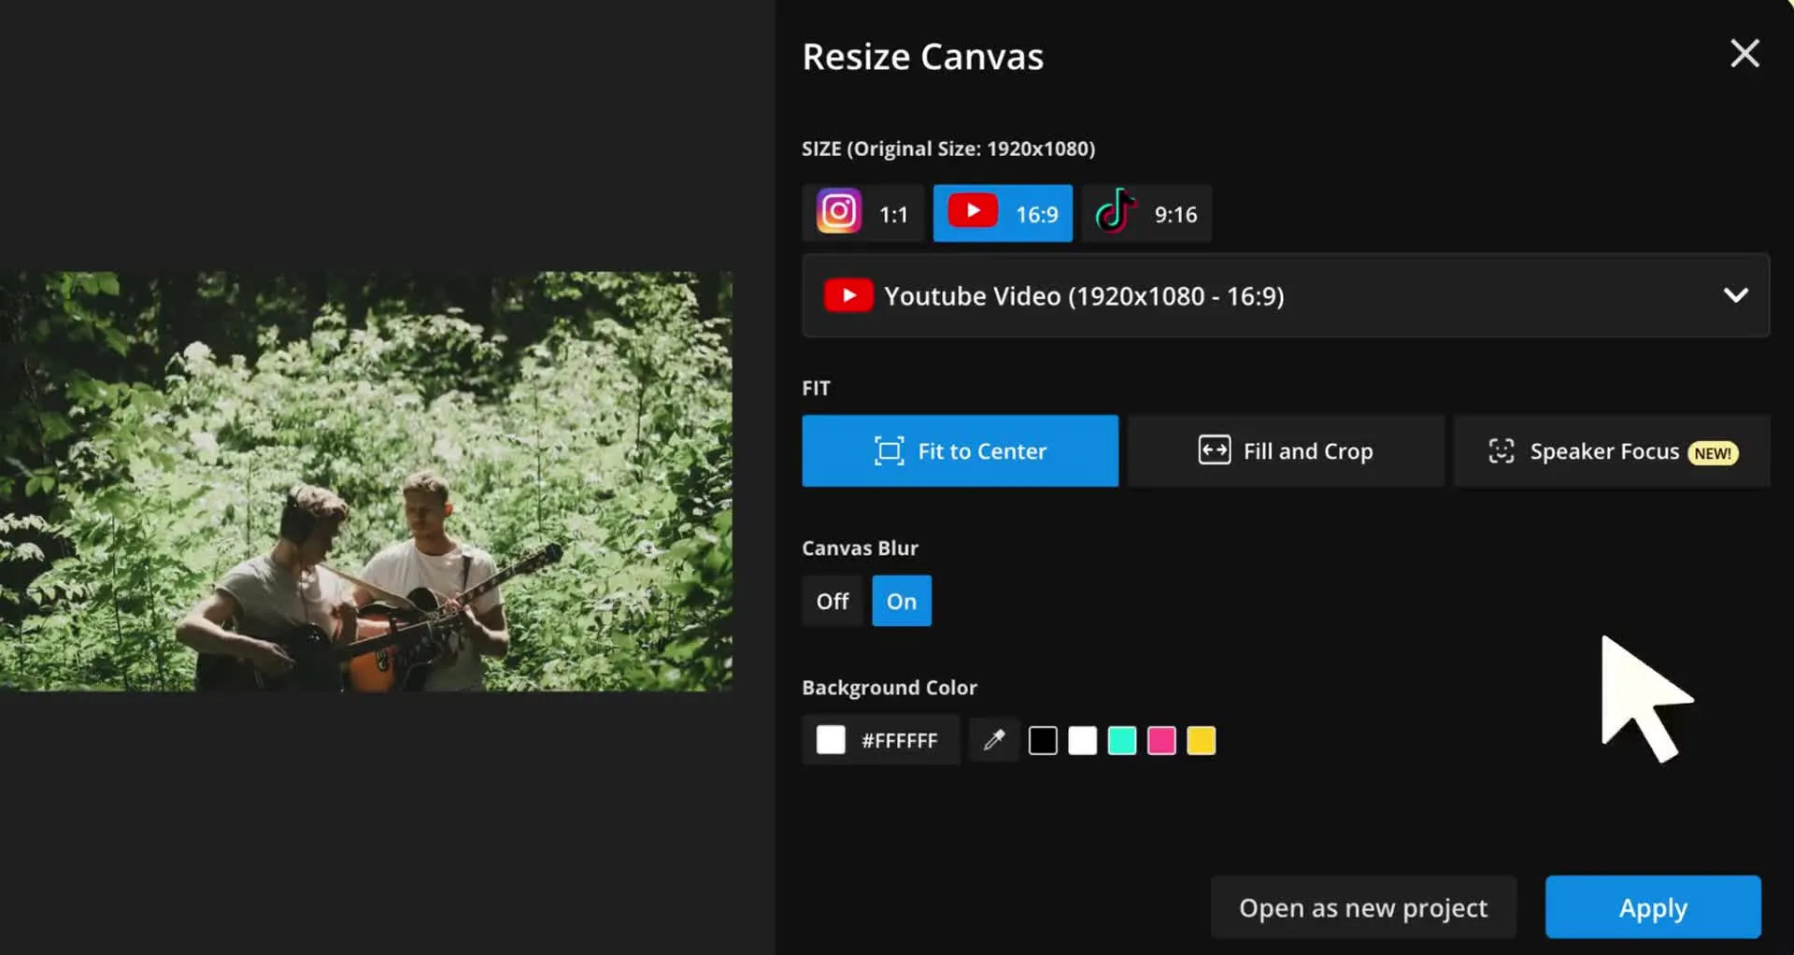Select Fit to Center option
The width and height of the screenshot is (1794, 955).
click(x=960, y=451)
